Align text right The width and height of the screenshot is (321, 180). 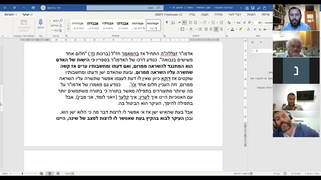click(221, 29)
